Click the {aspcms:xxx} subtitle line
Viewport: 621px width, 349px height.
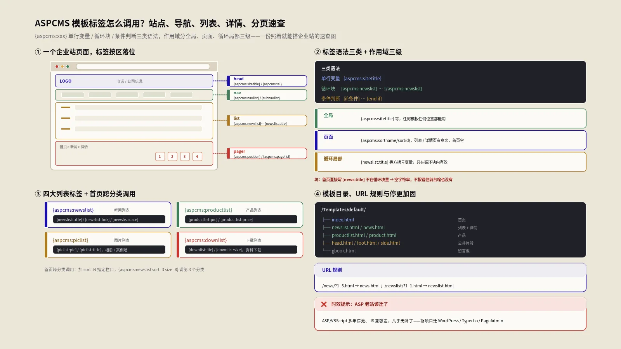(x=185, y=36)
